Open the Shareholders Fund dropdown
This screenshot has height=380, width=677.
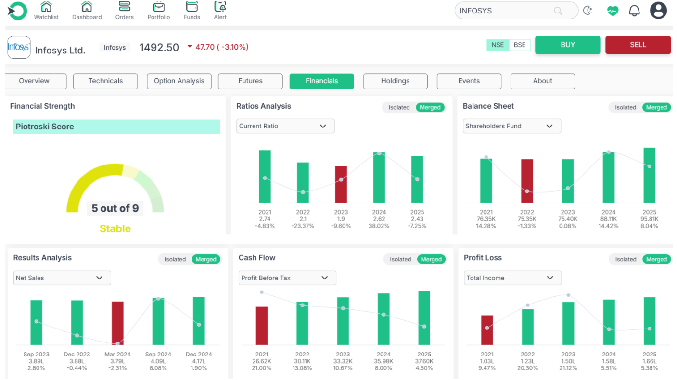coord(512,126)
